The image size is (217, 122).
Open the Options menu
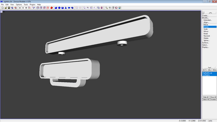(x=19, y=5)
